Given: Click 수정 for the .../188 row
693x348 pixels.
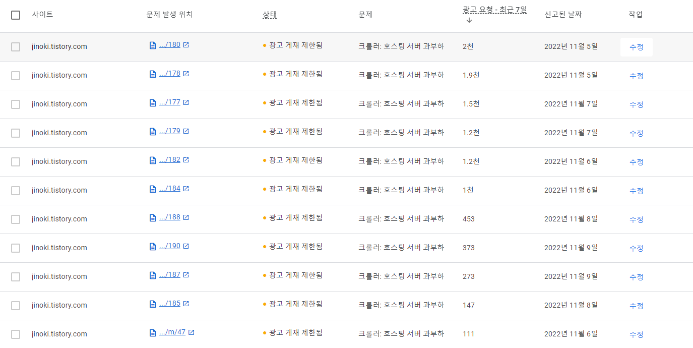Looking at the screenshot, I should point(636,219).
